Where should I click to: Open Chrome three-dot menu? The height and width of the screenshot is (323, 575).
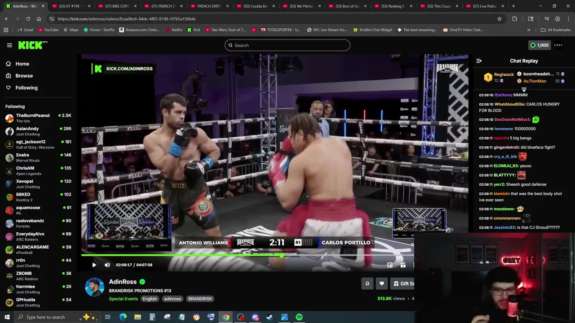[568, 19]
